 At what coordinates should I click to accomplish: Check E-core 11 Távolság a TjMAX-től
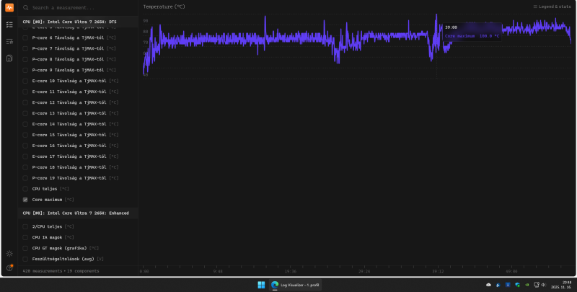click(25, 92)
